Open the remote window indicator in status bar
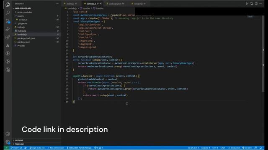This screenshot has width=268, height=150. click(7, 148)
